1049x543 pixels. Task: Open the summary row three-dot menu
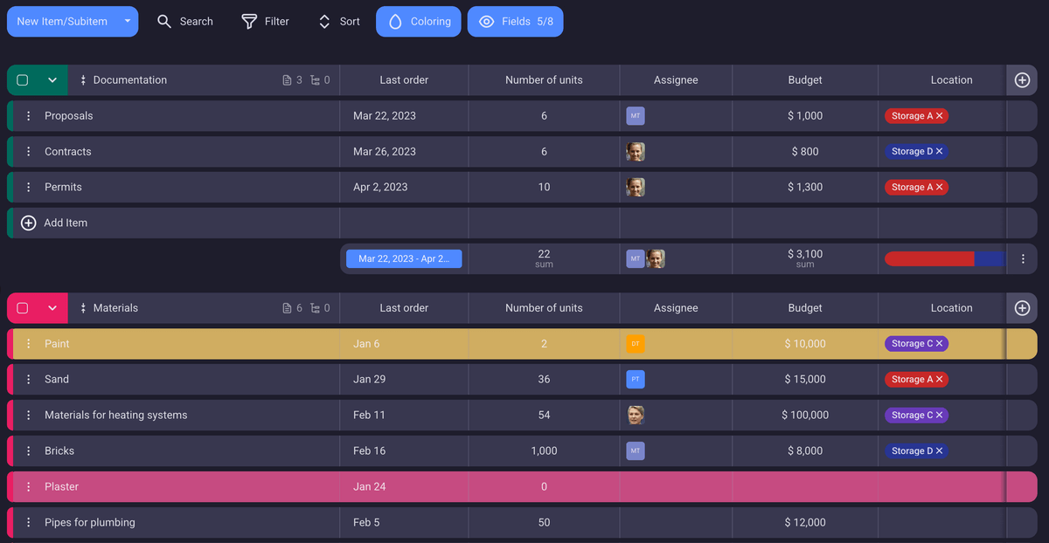pyautogui.click(x=1021, y=258)
